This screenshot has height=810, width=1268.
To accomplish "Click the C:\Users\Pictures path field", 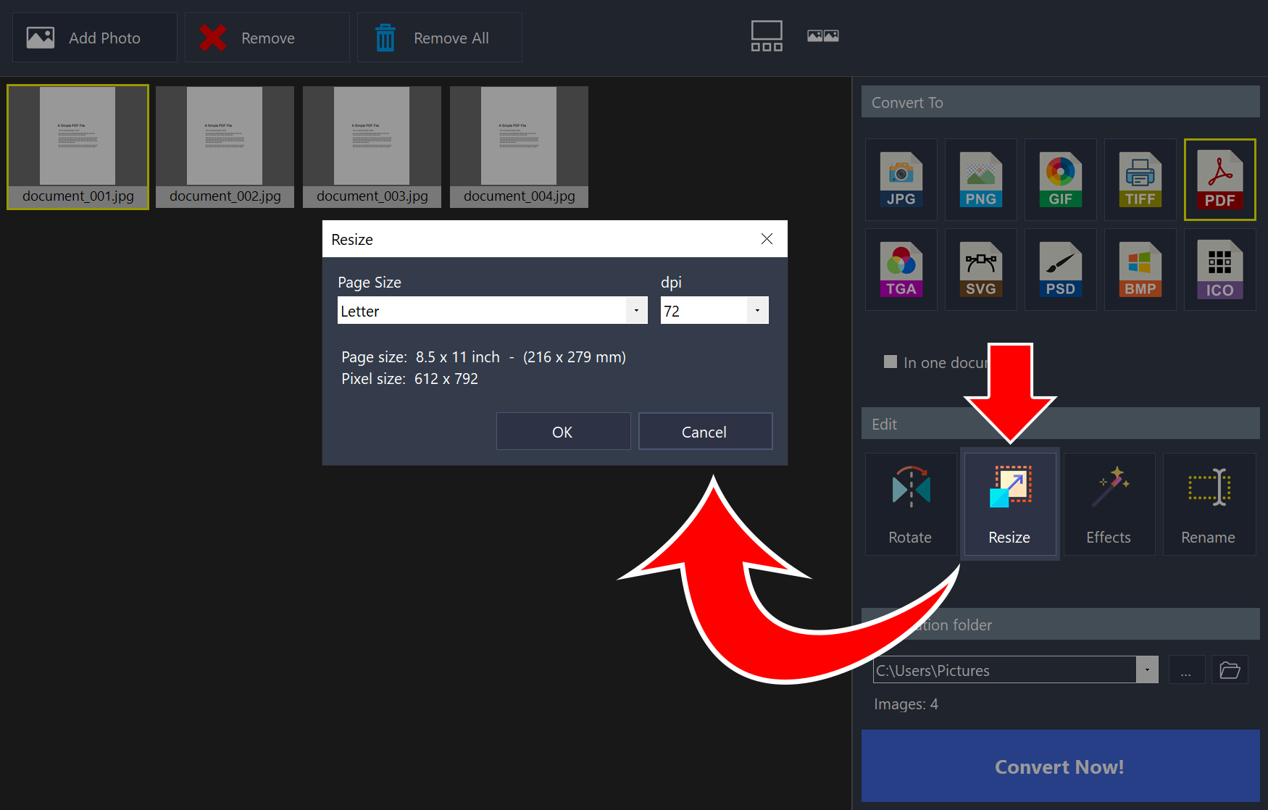I will coord(1004,670).
